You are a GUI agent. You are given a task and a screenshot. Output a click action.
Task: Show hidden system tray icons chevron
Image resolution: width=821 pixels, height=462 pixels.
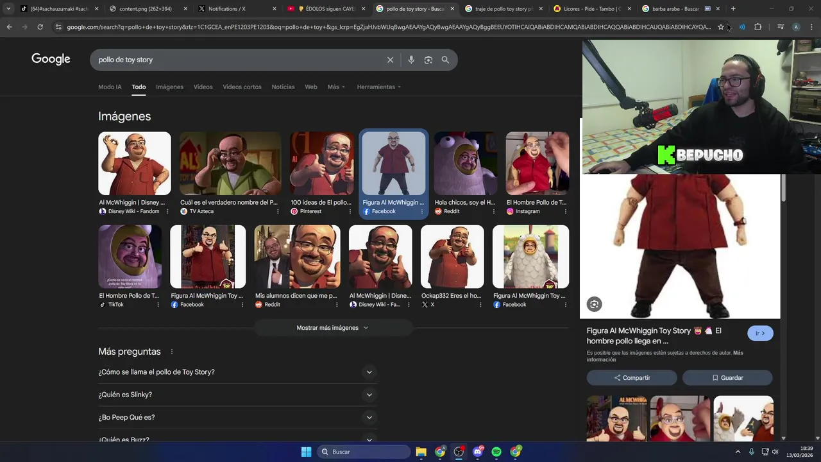click(738, 452)
